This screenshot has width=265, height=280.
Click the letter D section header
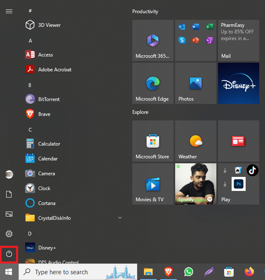30,233
